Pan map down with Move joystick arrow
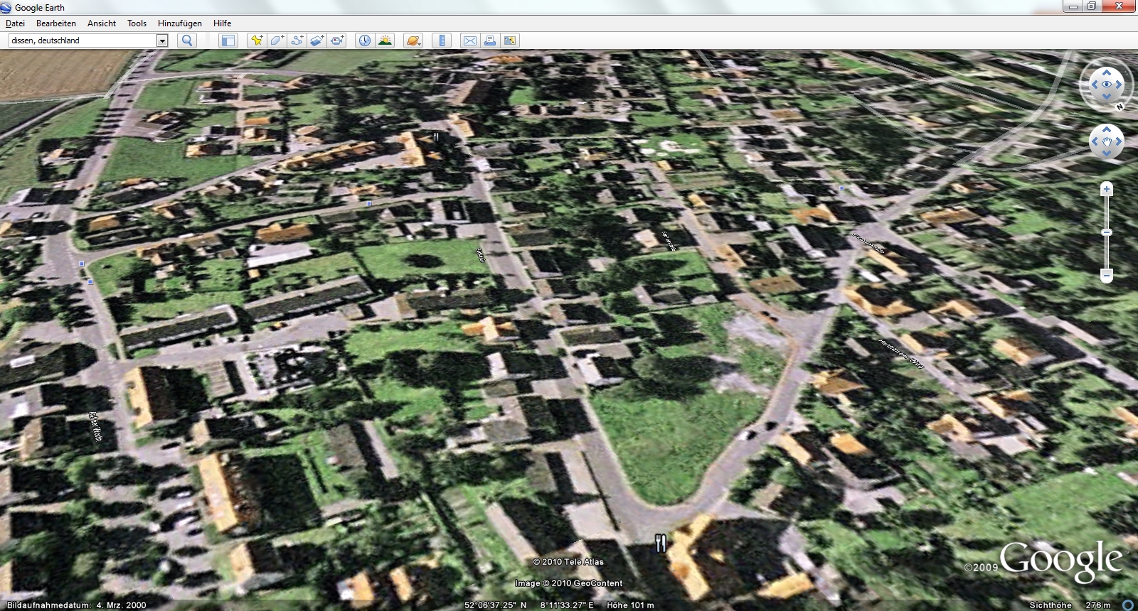Image resolution: width=1138 pixels, height=611 pixels. pos(1107,153)
